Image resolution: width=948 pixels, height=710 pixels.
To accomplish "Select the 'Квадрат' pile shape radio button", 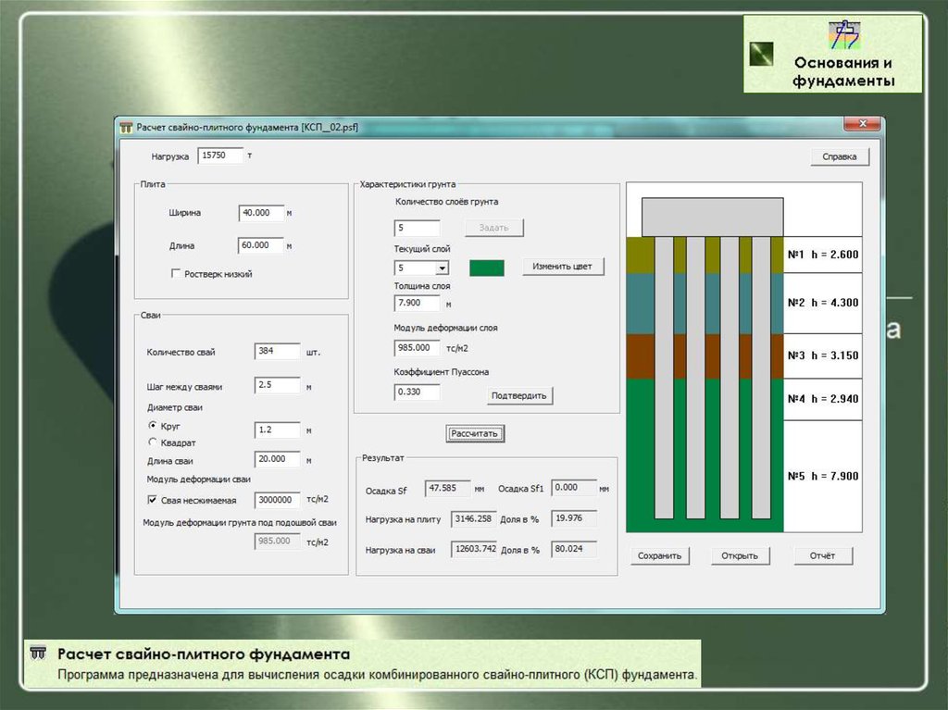I will click(x=153, y=442).
